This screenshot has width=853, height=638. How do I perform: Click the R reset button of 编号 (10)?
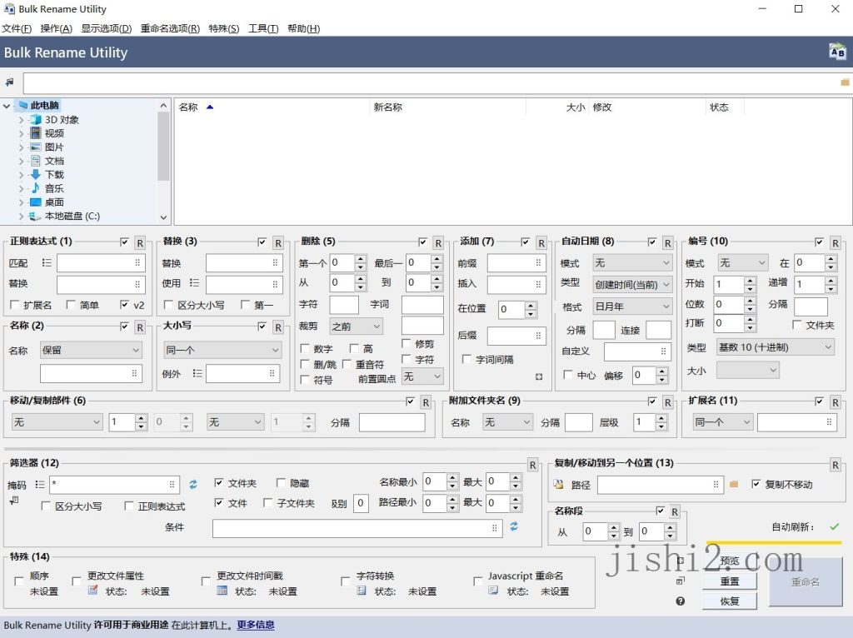[x=835, y=243]
